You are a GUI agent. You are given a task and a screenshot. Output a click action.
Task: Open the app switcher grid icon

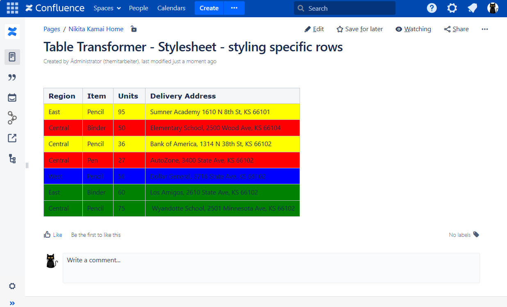(x=12, y=8)
